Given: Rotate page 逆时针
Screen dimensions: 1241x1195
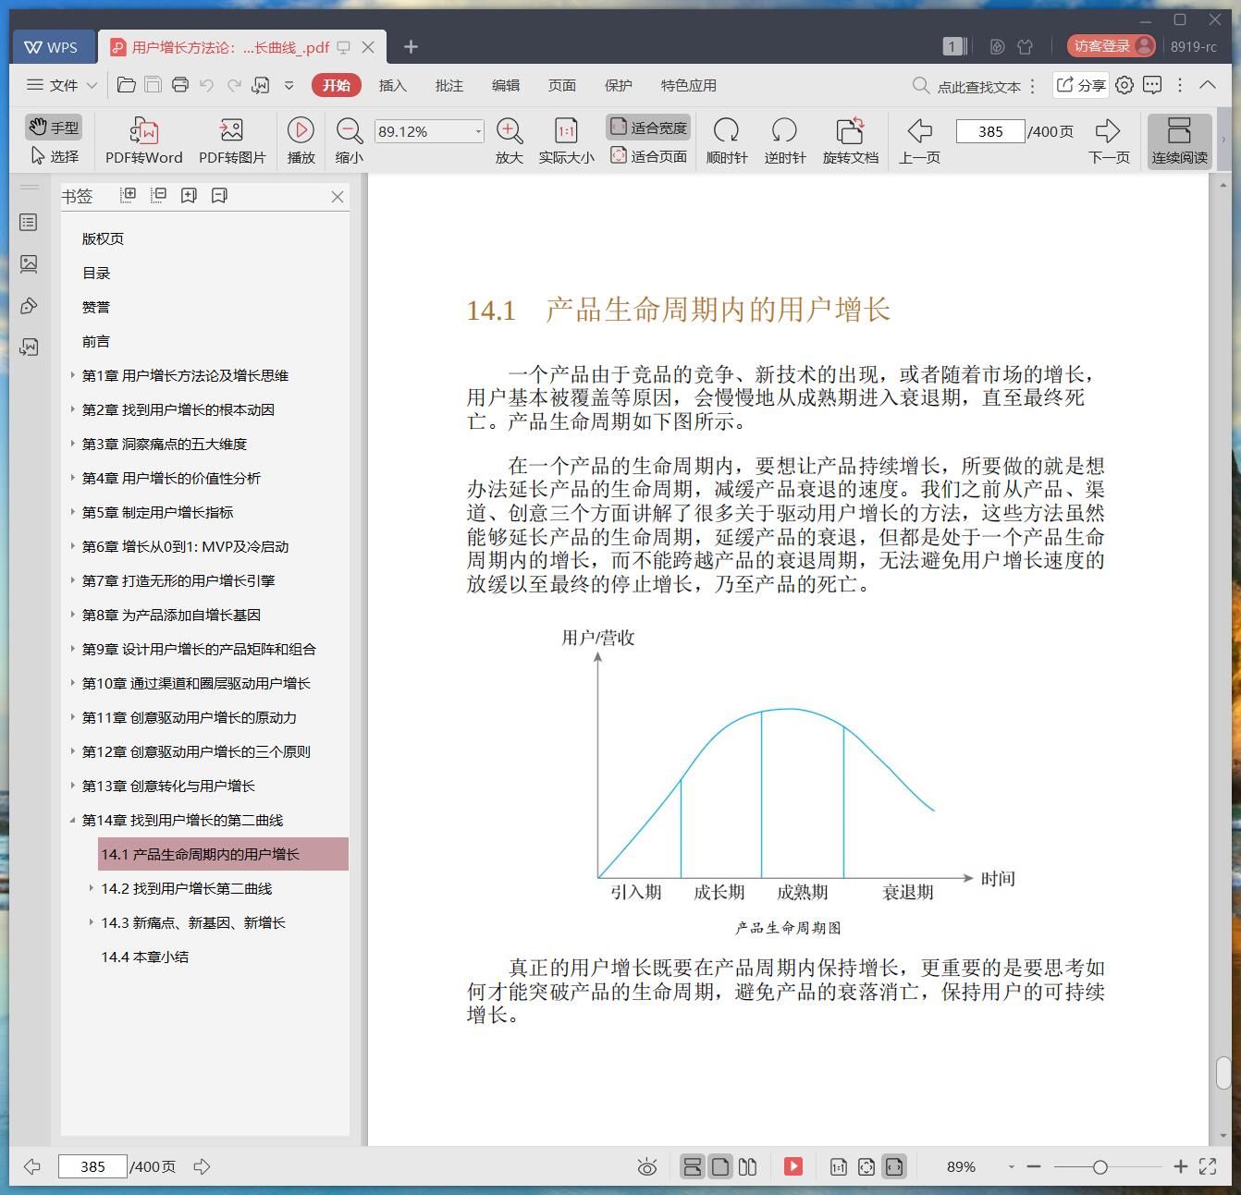Looking at the screenshot, I should point(784,141).
